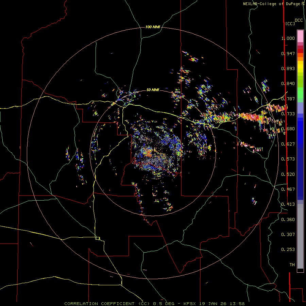Image resolution: width=306 pixels, height=306 pixels.
Task: Click the 0.360 legend value
Action: pyautogui.click(x=288, y=220)
